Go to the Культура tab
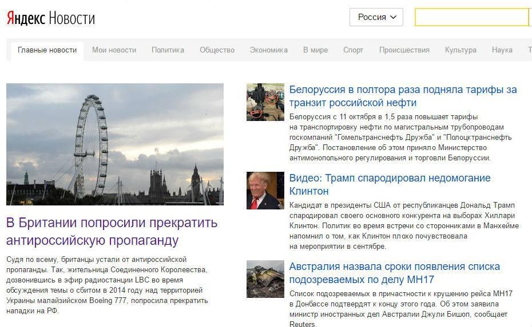Viewport: 532px width, 327px height. 460,50
